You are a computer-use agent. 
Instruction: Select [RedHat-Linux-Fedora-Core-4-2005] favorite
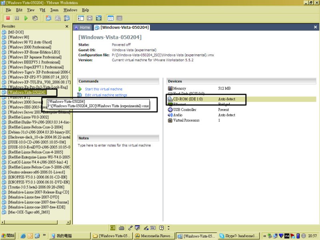[x=36, y=152]
